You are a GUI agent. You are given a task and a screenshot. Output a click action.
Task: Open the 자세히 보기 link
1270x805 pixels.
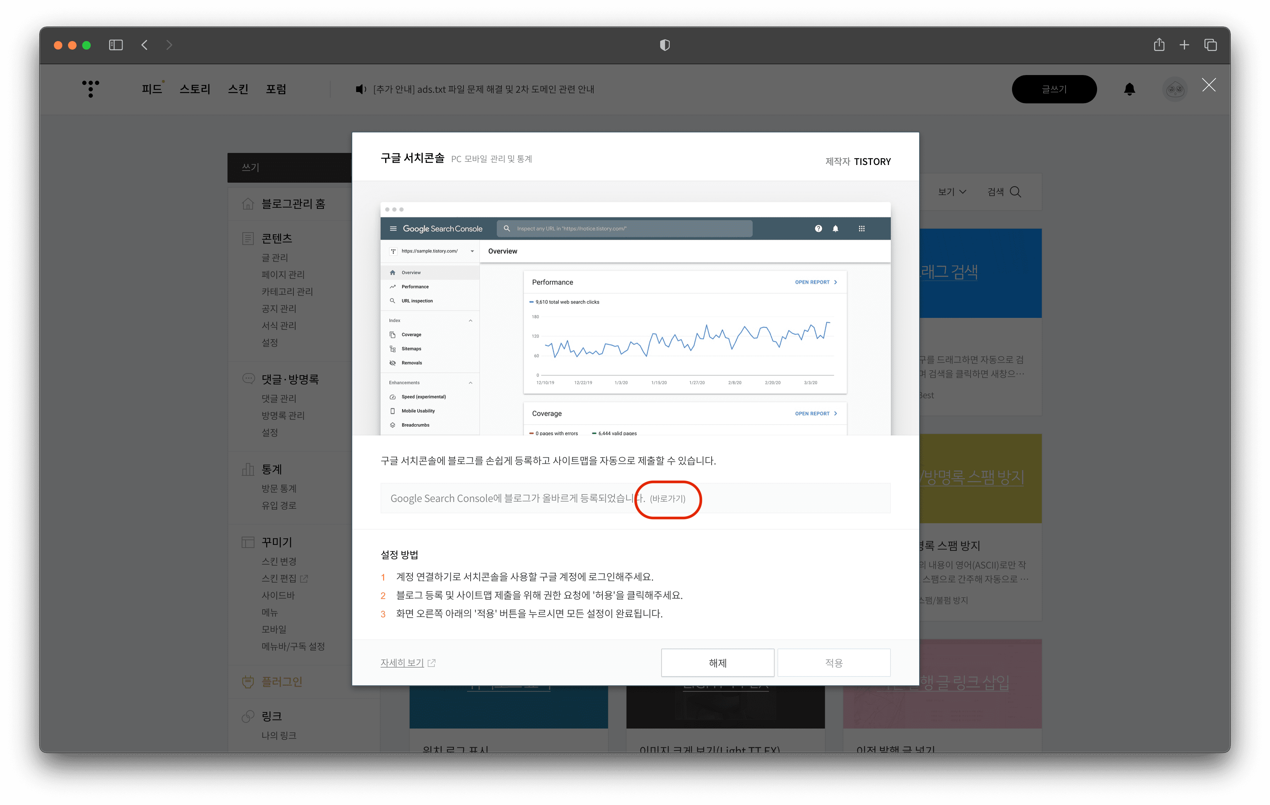[402, 663]
